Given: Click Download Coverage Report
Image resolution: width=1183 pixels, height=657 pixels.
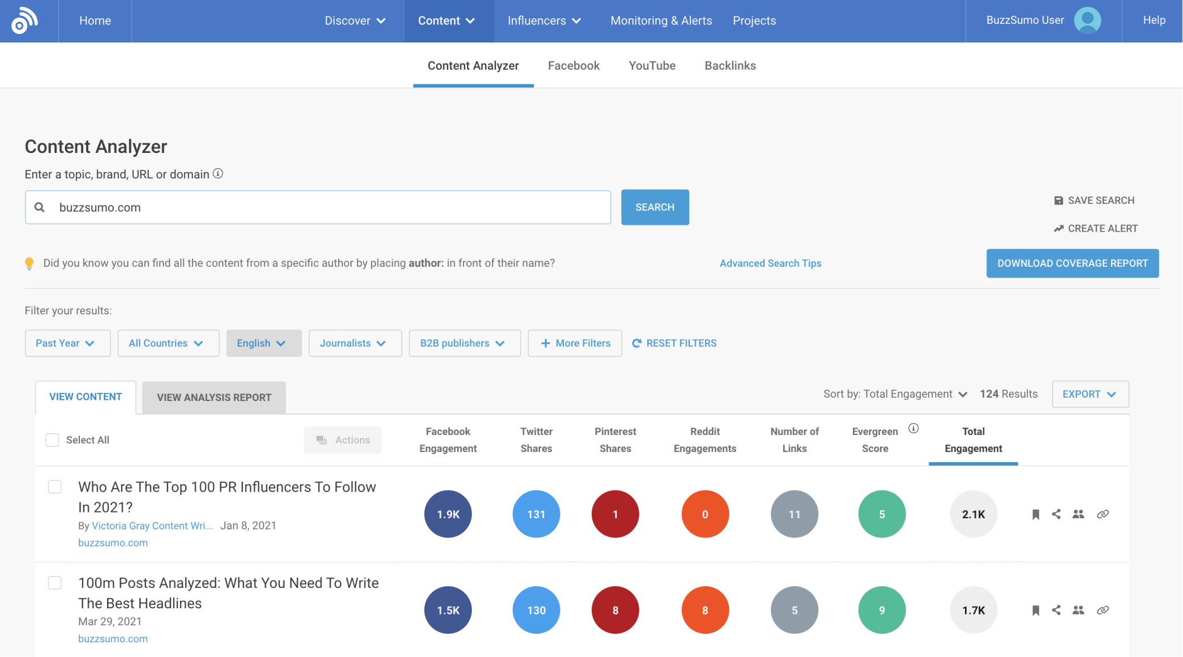Looking at the screenshot, I should tap(1072, 263).
